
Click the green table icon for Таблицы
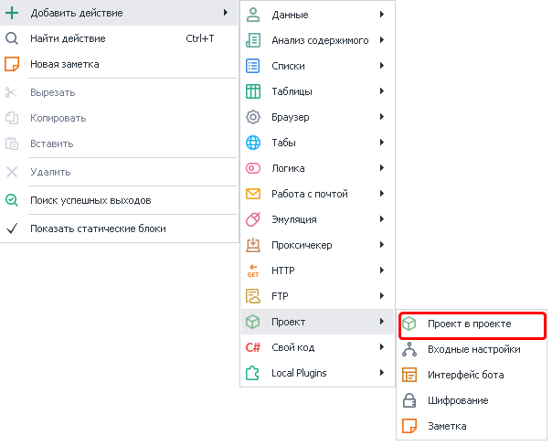pos(254,91)
